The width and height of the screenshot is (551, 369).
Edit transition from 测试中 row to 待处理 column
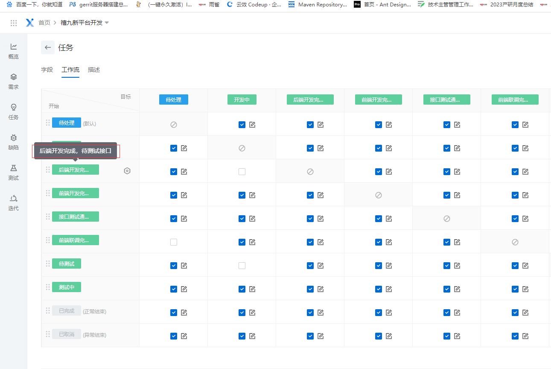[x=184, y=289]
